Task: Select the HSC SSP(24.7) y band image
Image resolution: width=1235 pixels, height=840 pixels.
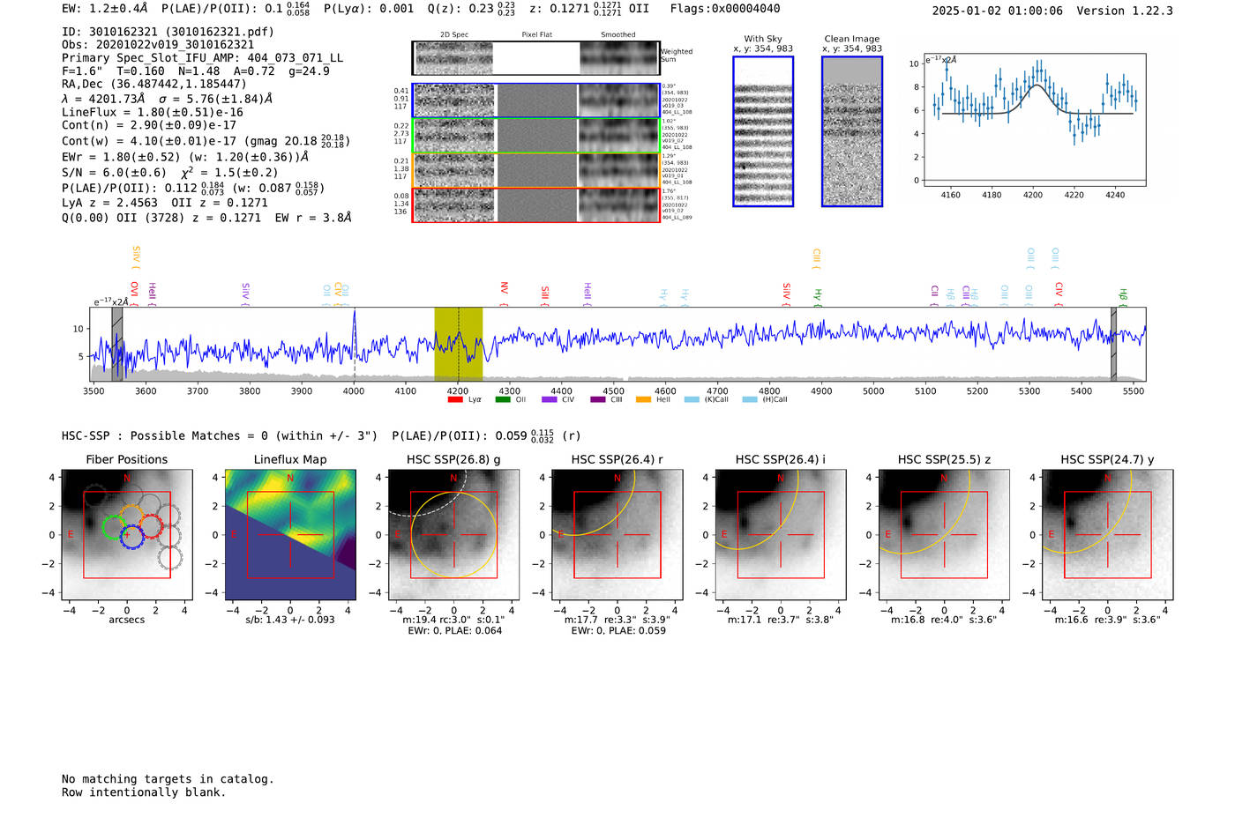Action: (x=1108, y=535)
